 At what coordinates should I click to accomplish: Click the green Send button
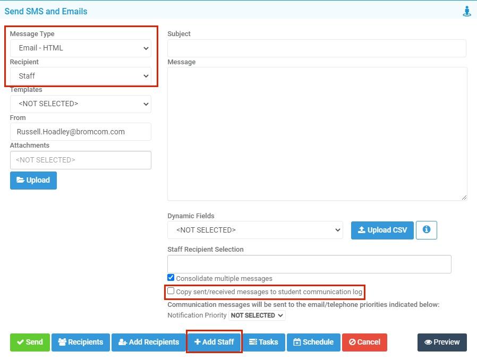30,342
